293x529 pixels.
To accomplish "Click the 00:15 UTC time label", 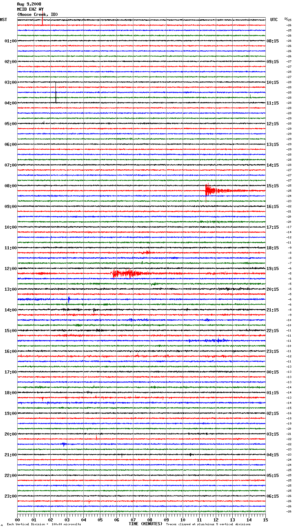I will click(x=273, y=372).
